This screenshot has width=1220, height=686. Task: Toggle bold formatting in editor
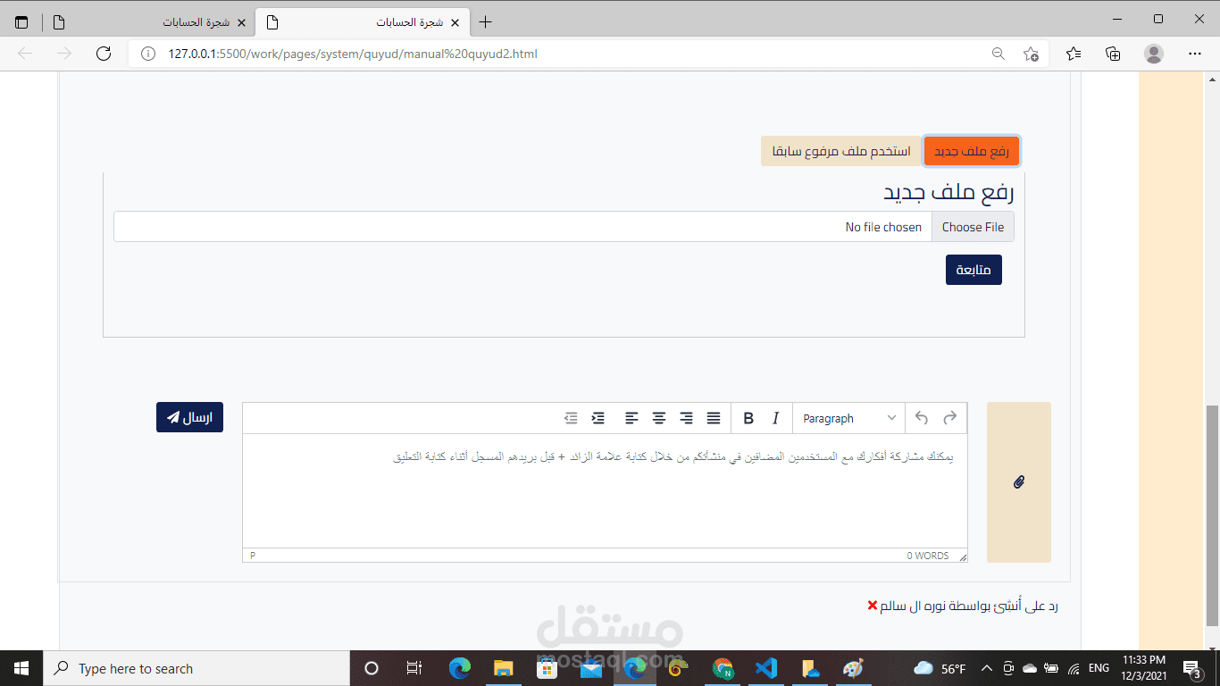tap(748, 418)
